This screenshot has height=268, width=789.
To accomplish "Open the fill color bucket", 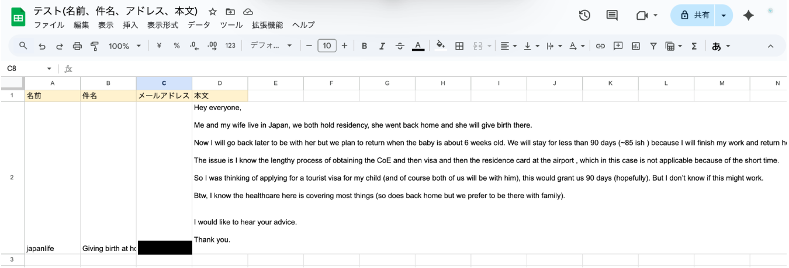I will (x=441, y=46).
